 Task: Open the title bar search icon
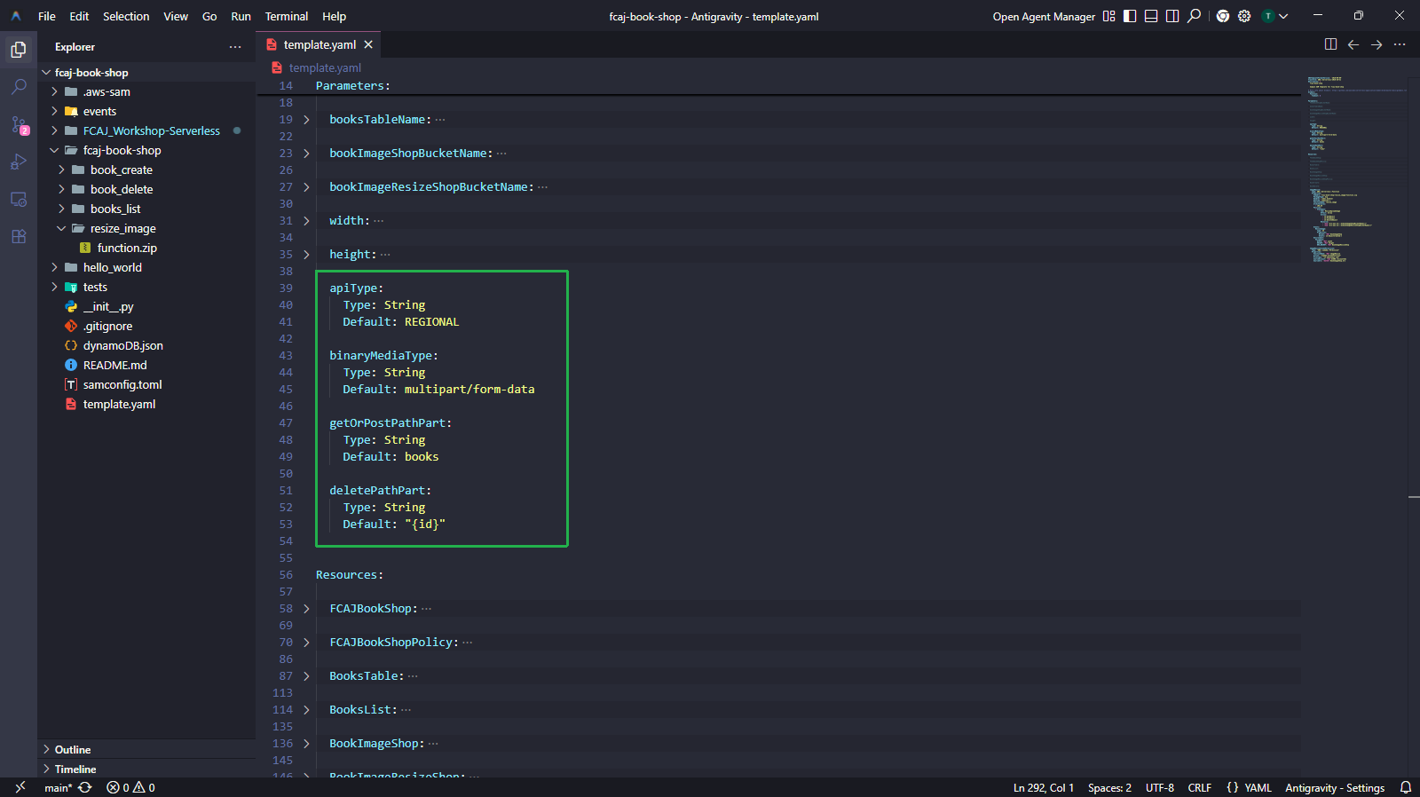coord(1195,16)
